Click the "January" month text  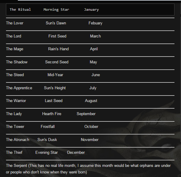(x=91, y=10)
